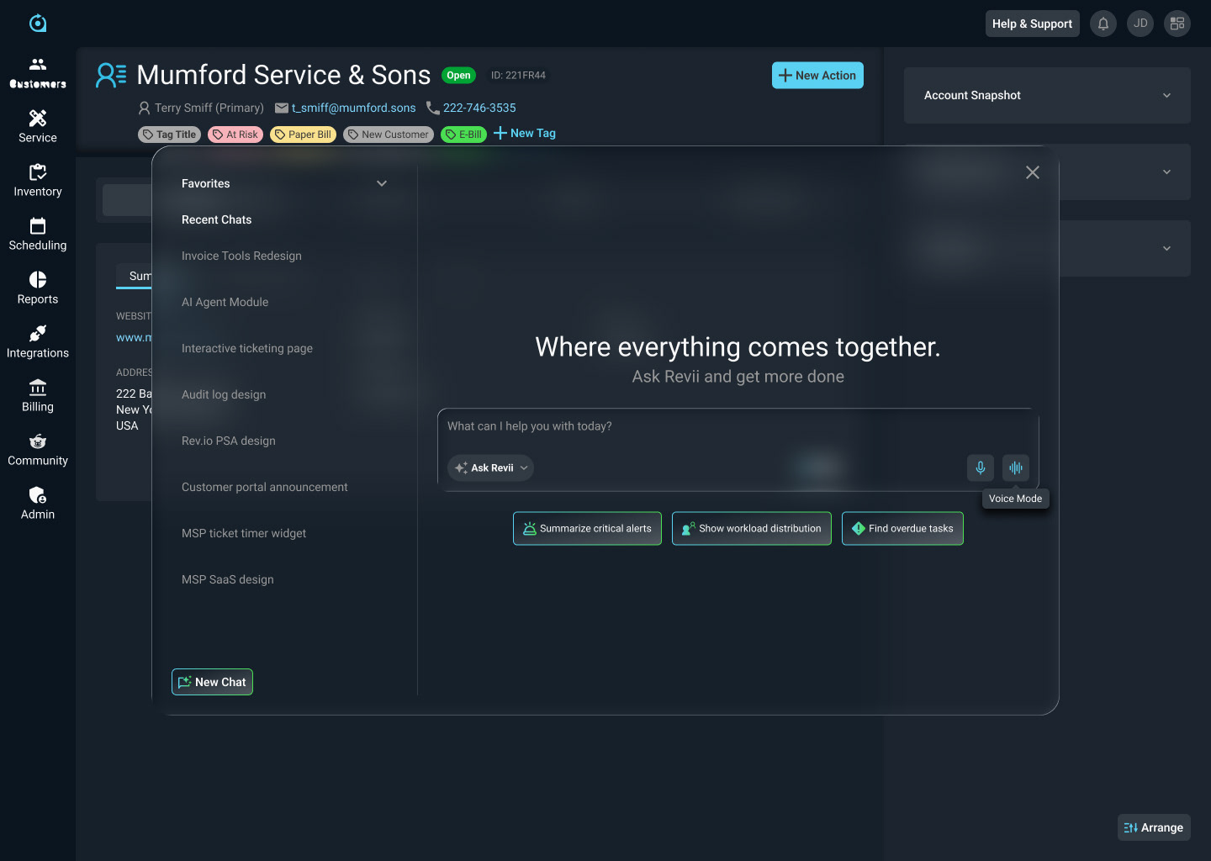The height and width of the screenshot is (861, 1211).
Task: Activate the Voice Mode waveform icon
Action: [1016, 467]
